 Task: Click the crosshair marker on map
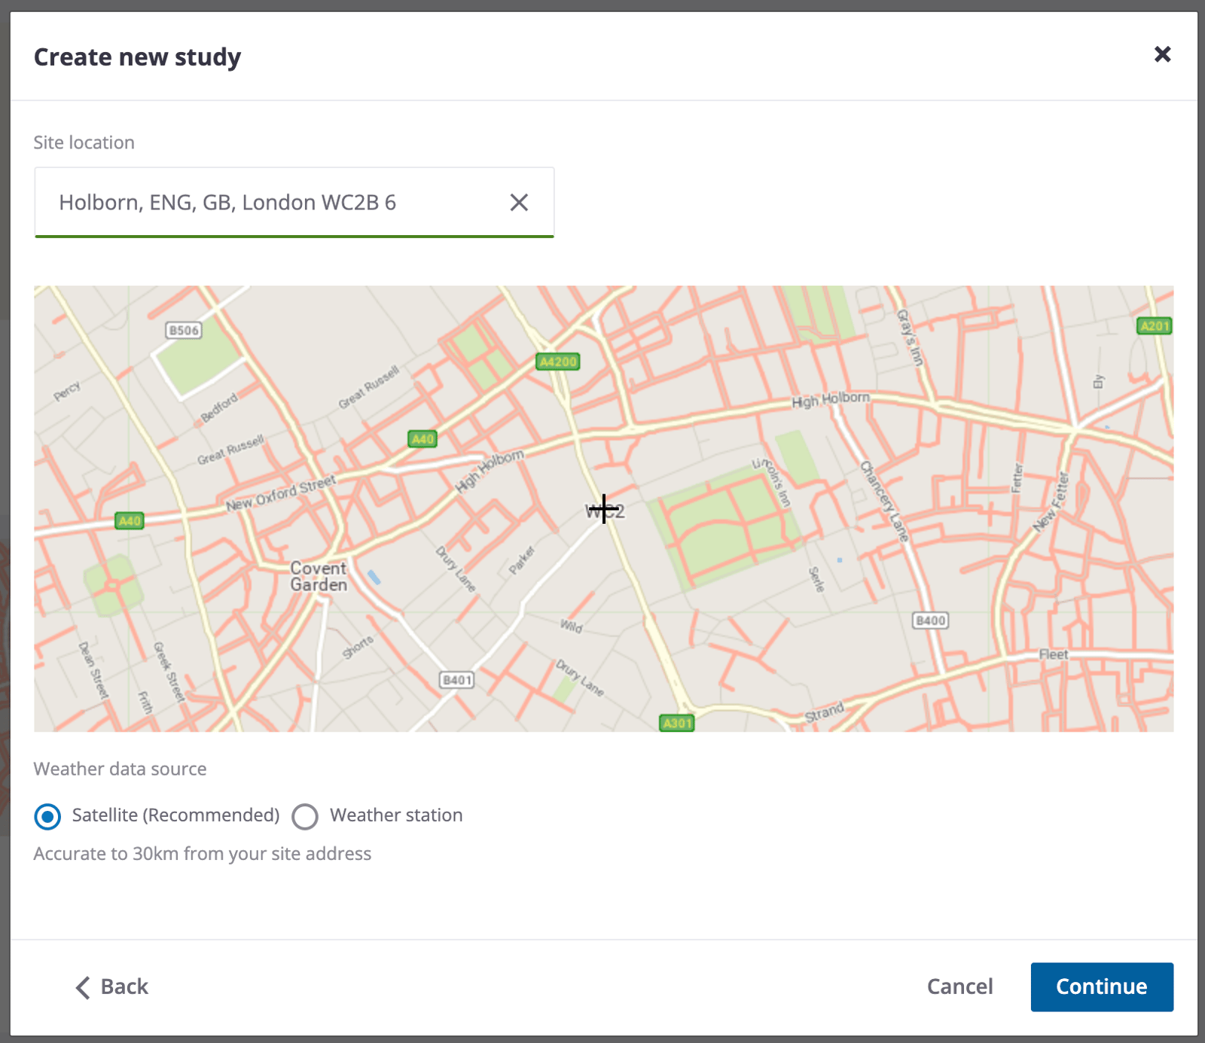click(604, 509)
